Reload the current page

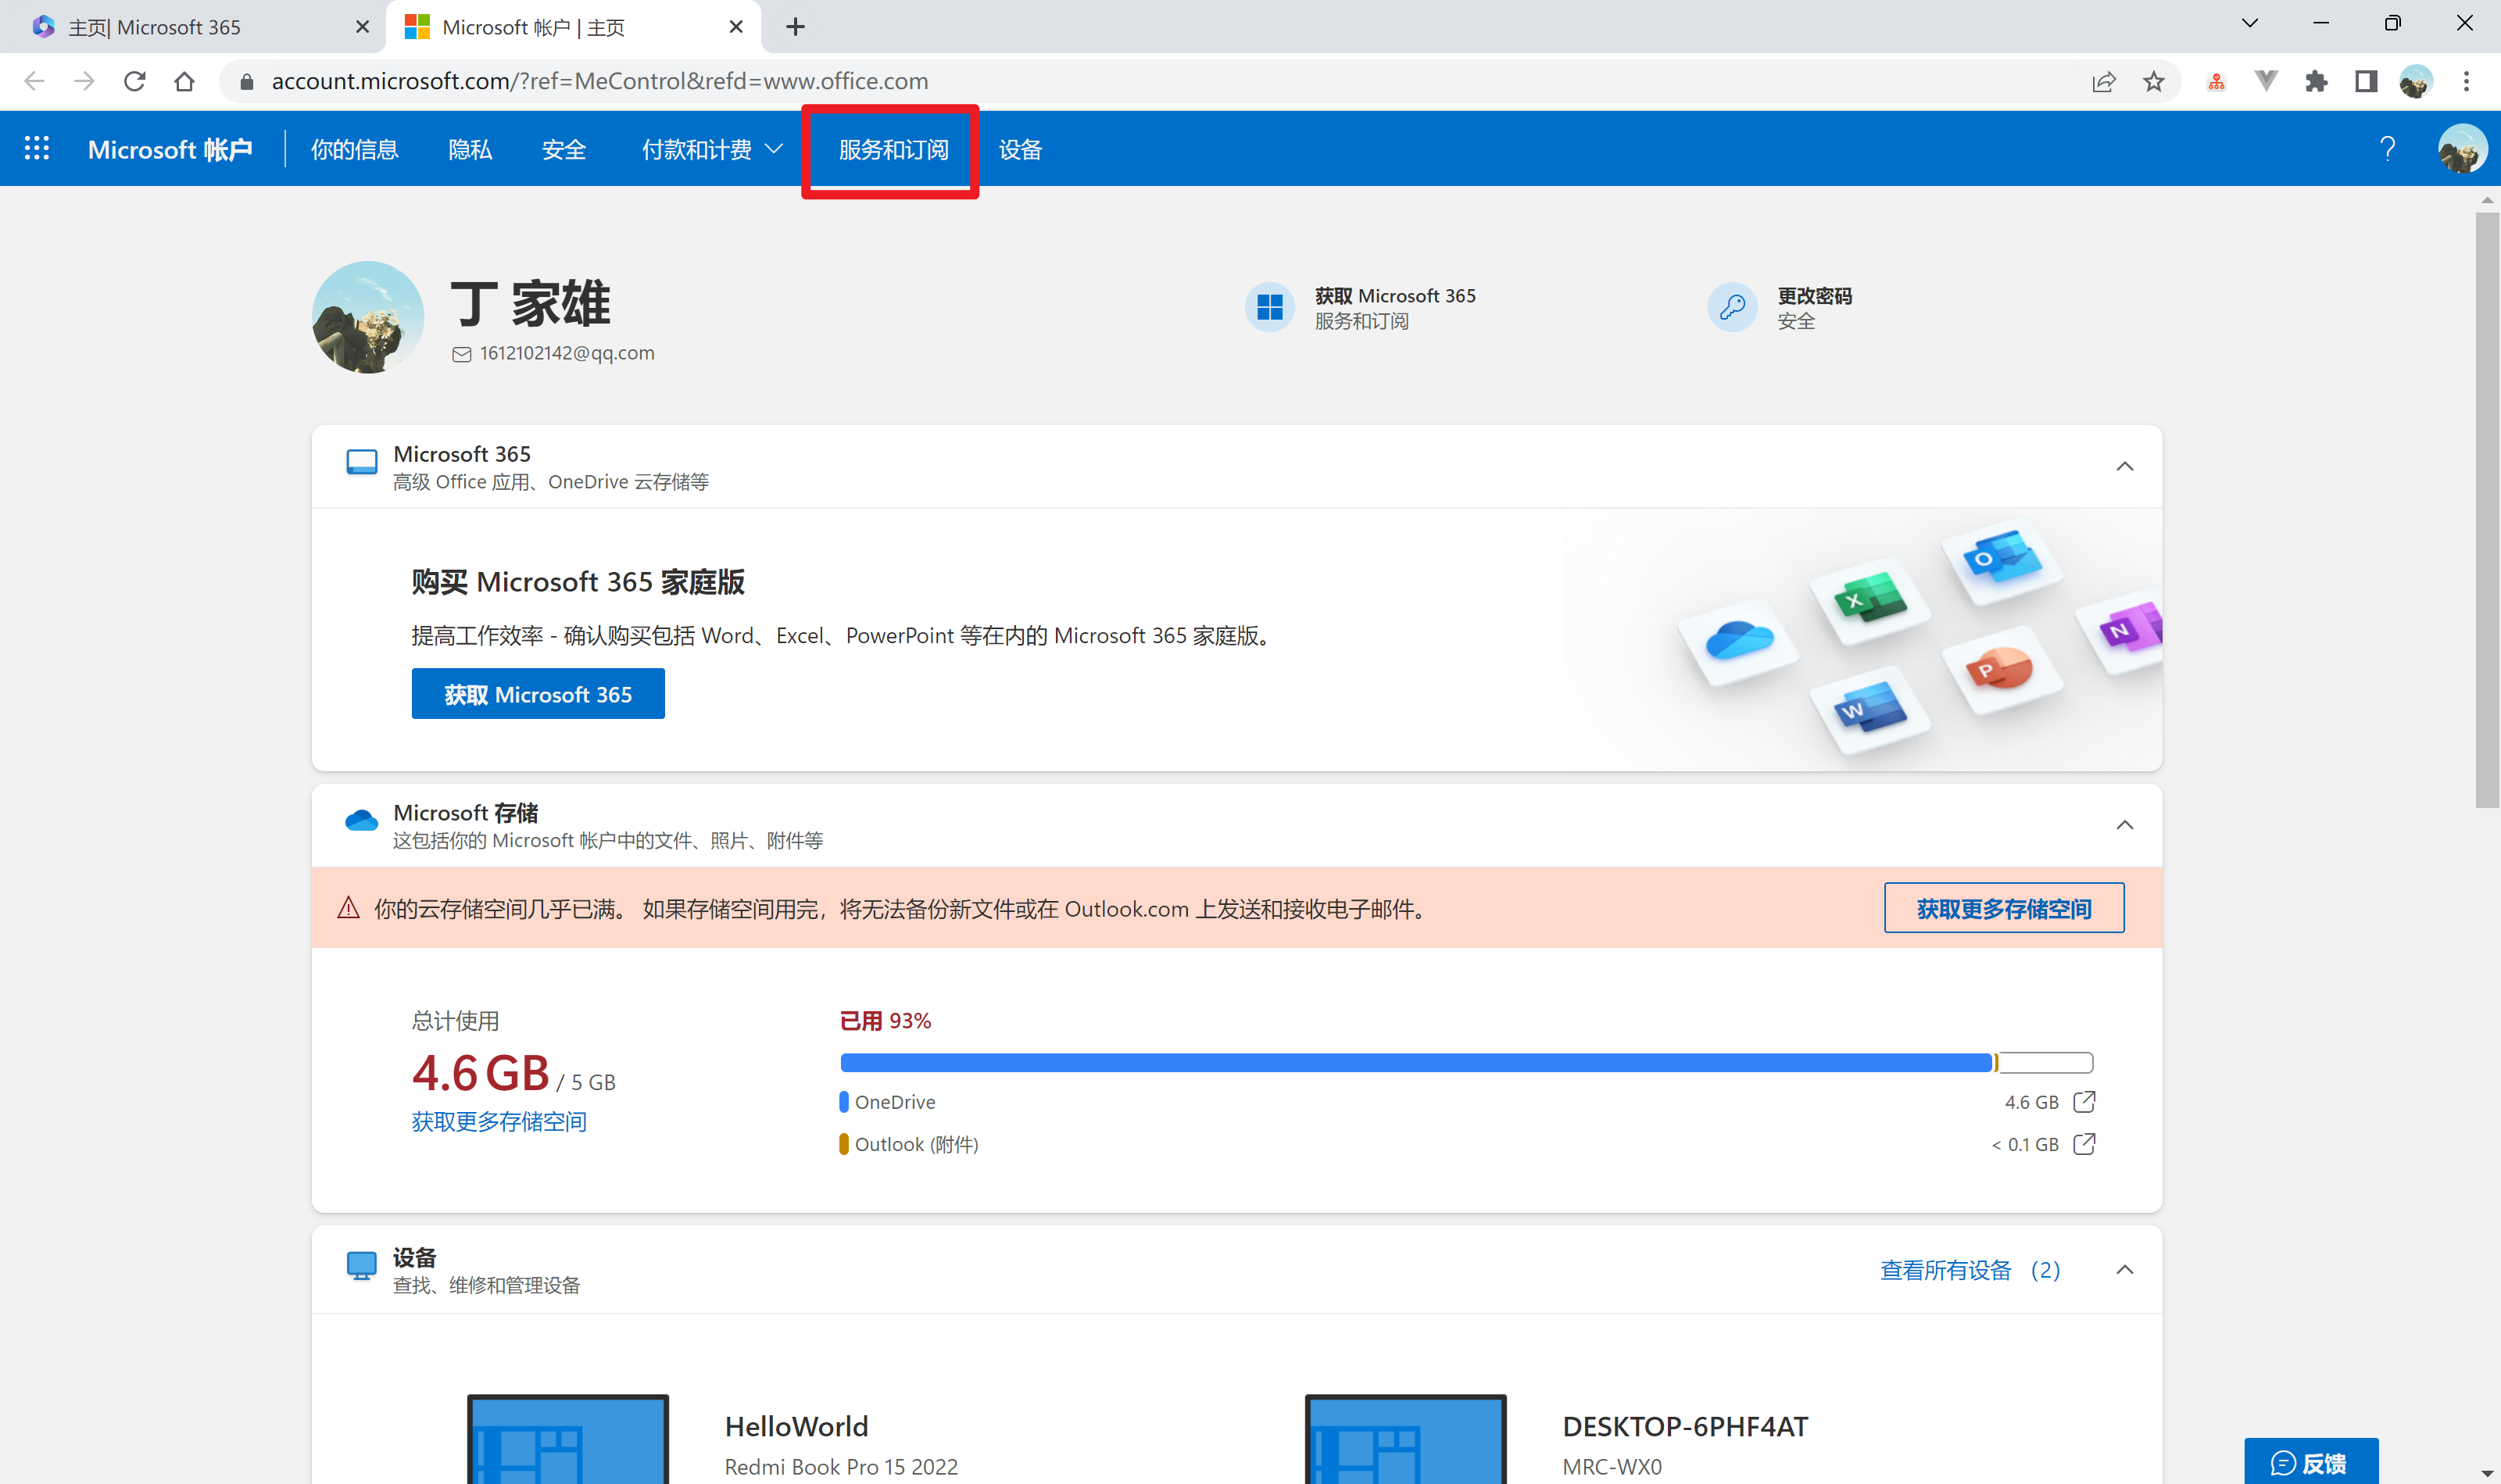click(x=134, y=81)
